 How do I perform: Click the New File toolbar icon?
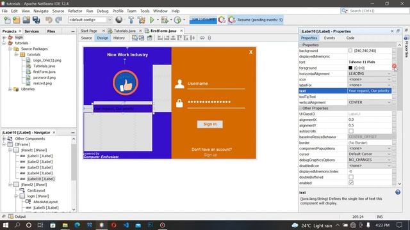click(x=7, y=20)
